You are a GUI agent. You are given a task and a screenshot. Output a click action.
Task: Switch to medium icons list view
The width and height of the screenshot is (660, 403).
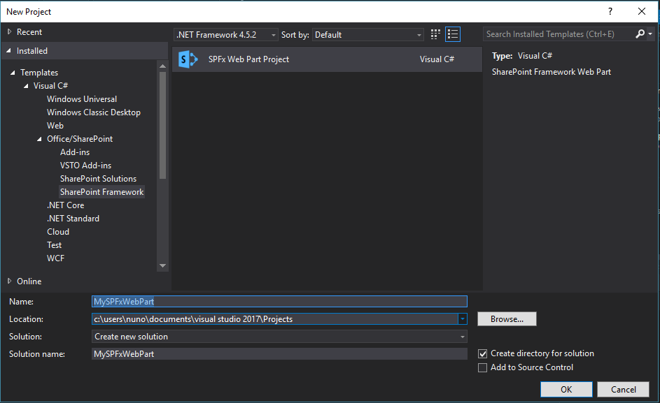pos(453,34)
